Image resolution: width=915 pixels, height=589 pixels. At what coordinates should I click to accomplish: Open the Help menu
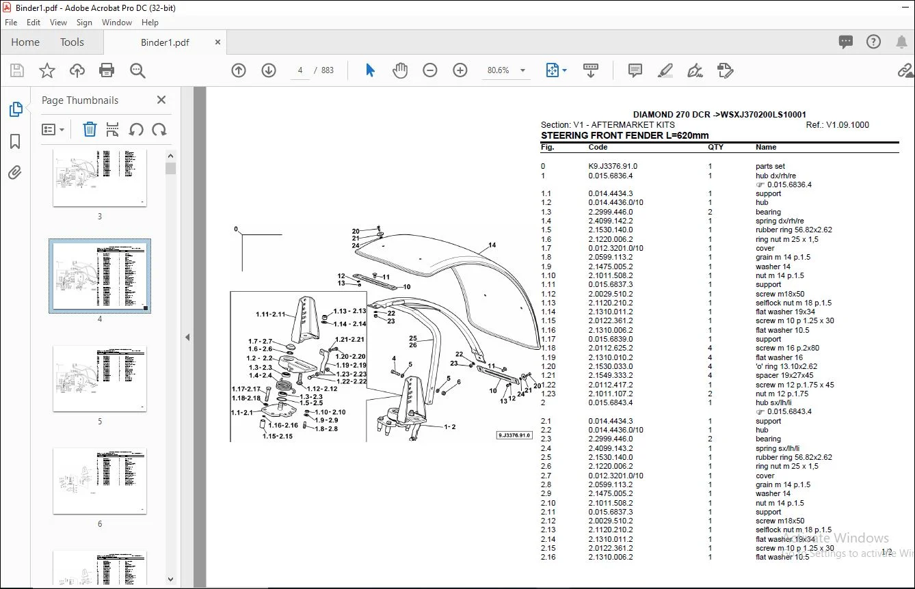tap(150, 23)
